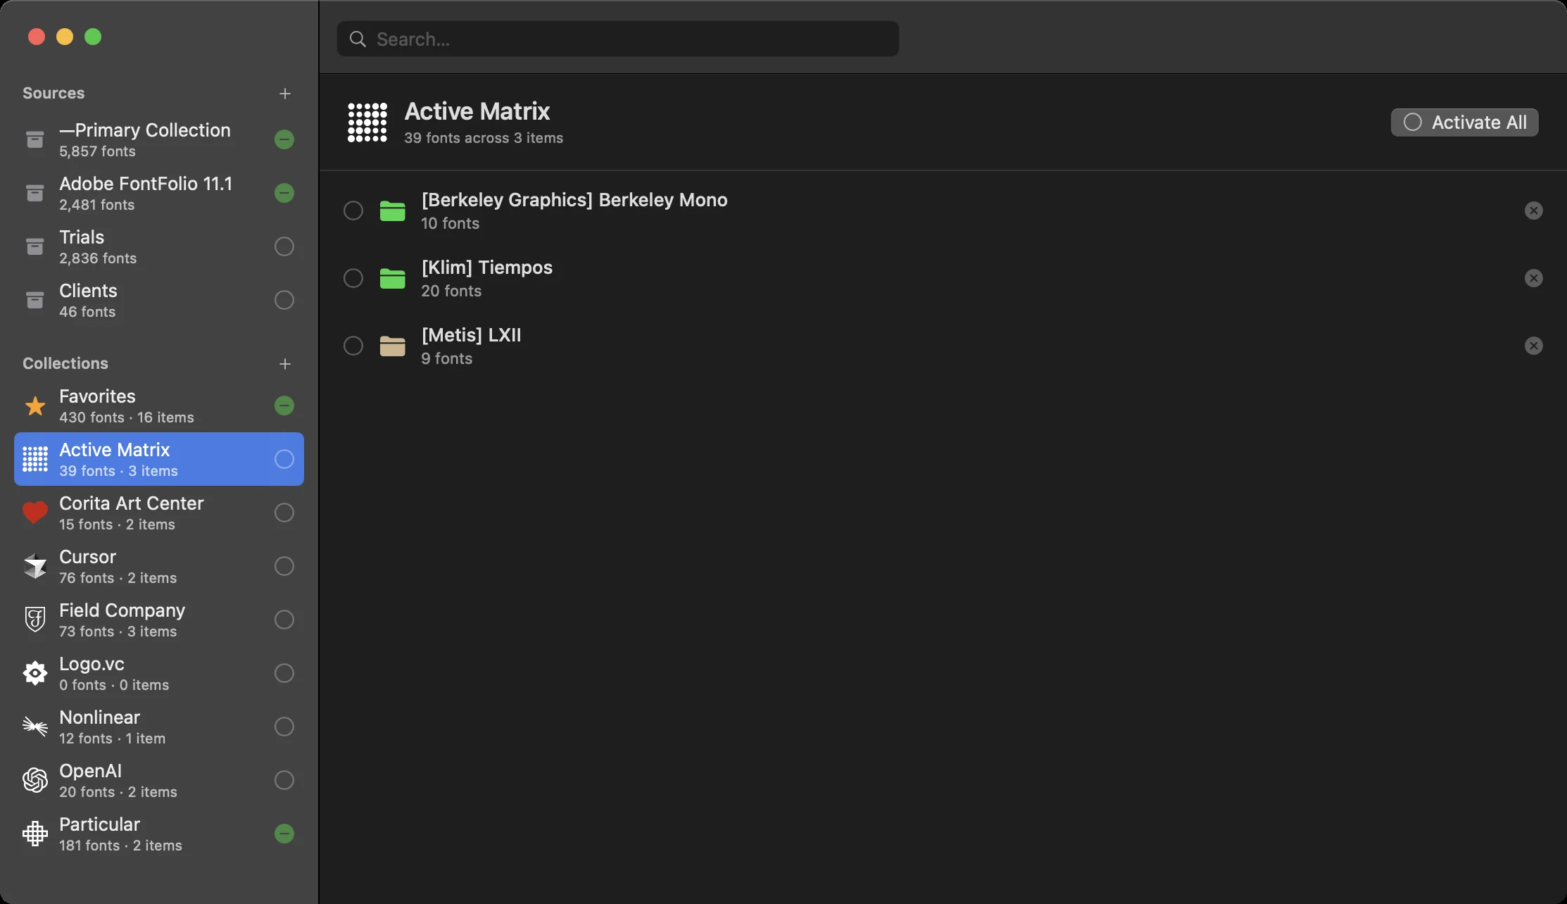Open the Corita Art Center collection

pos(159,513)
